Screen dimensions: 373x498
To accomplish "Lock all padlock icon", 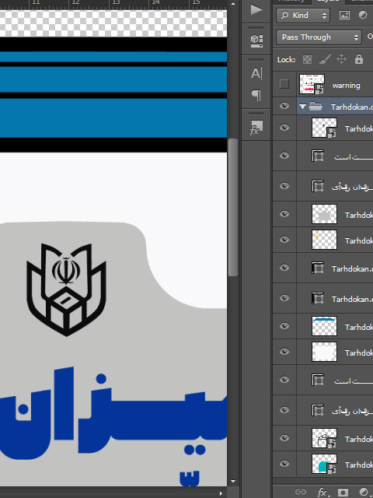I will point(359,59).
